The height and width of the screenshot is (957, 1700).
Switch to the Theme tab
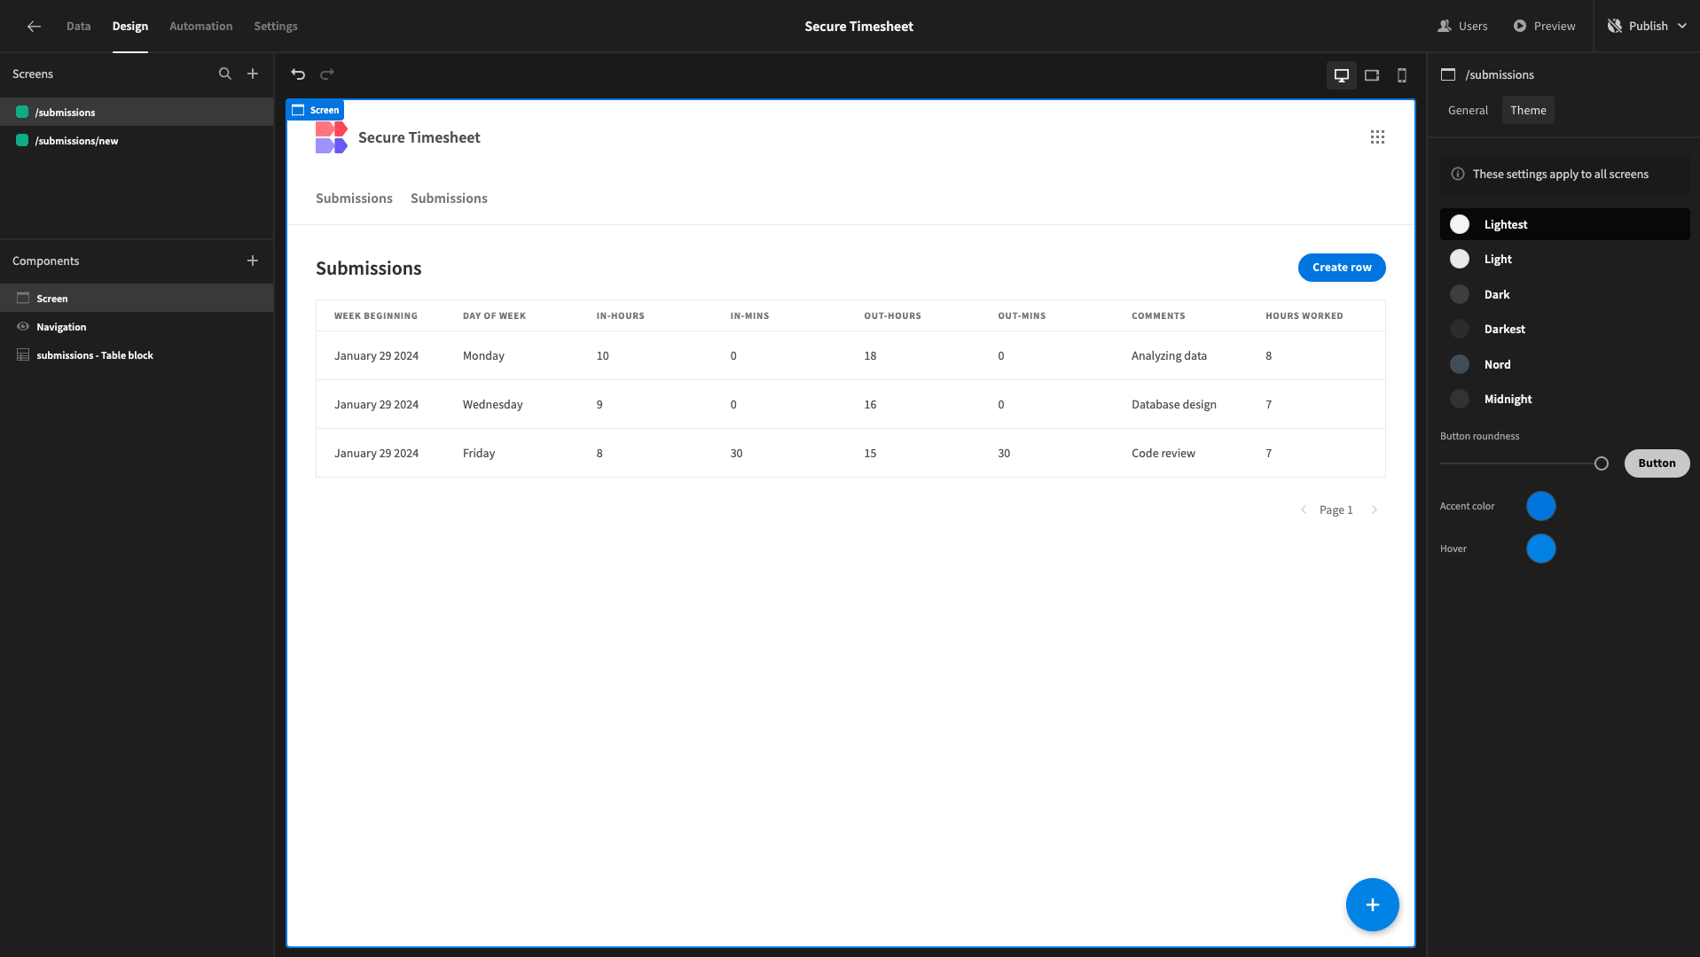tap(1528, 110)
